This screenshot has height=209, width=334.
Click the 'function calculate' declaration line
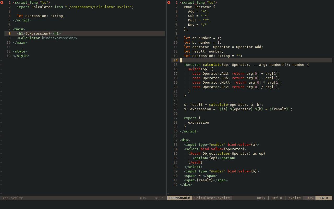(x=247, y=65)
